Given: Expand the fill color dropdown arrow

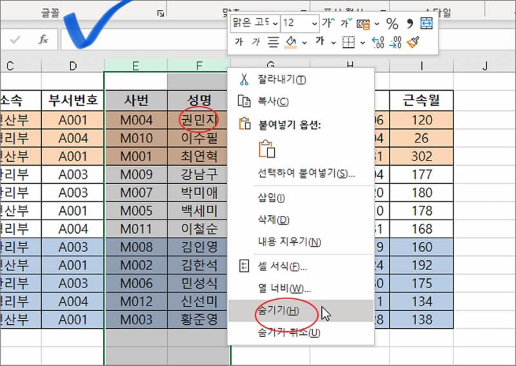Looking at the screenshot, I should click(x=304, y=43).
